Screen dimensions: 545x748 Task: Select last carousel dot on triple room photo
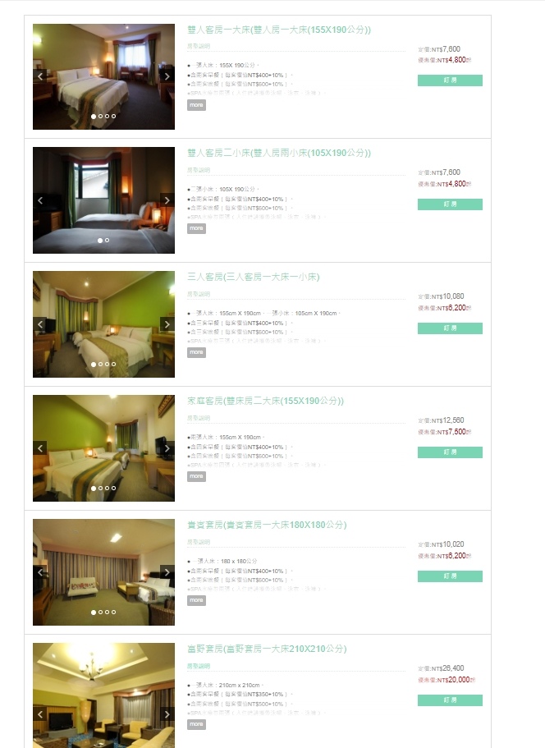(113, 365)
